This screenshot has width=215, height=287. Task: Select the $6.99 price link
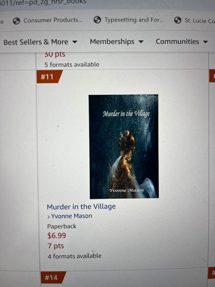pyautogui.click(x=57, y=236)
